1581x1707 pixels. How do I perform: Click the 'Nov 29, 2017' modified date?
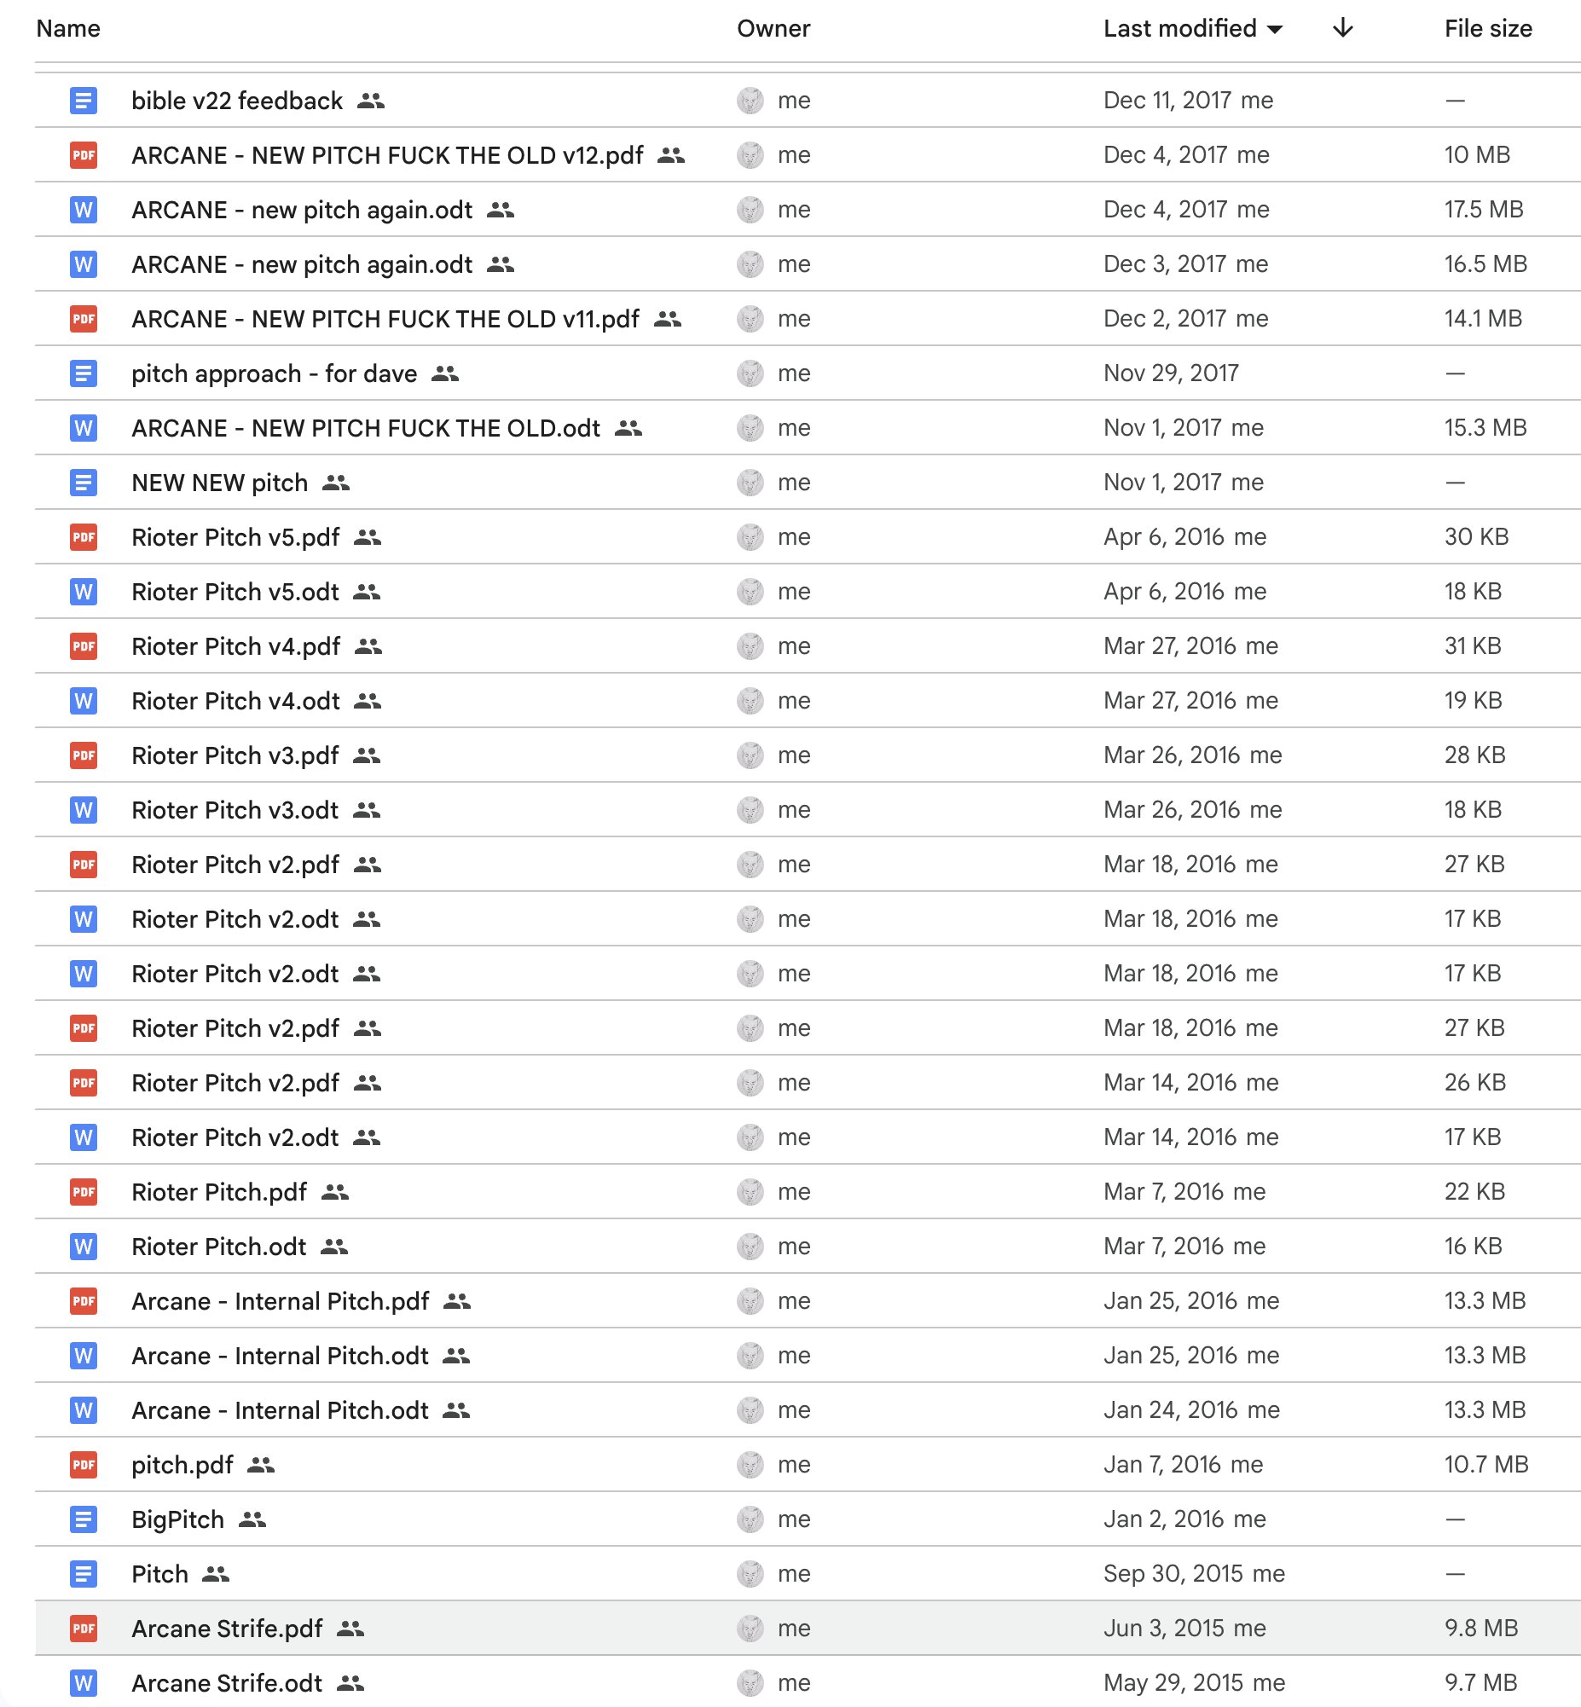(x=1171, y=373)
